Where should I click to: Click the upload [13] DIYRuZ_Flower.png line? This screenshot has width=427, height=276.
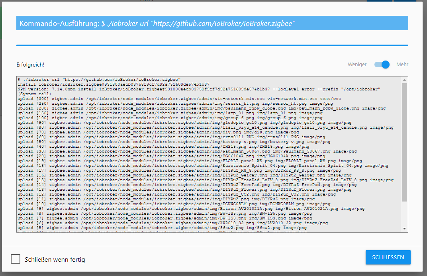(185, 189)
